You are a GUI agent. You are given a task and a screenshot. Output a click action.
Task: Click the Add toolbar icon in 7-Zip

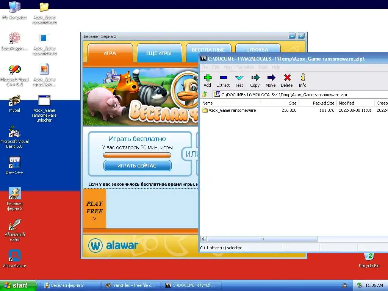[x=207, y=80]
